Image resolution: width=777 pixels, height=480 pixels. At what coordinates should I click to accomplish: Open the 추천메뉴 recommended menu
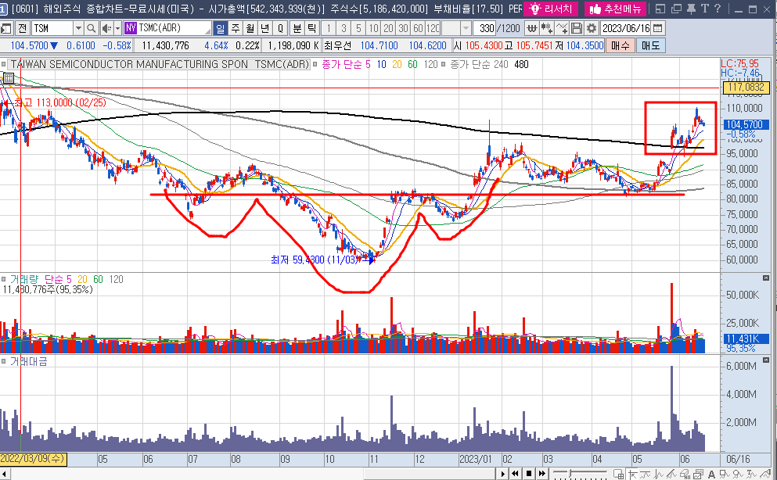pyautogui.click(x=615, y=9)
